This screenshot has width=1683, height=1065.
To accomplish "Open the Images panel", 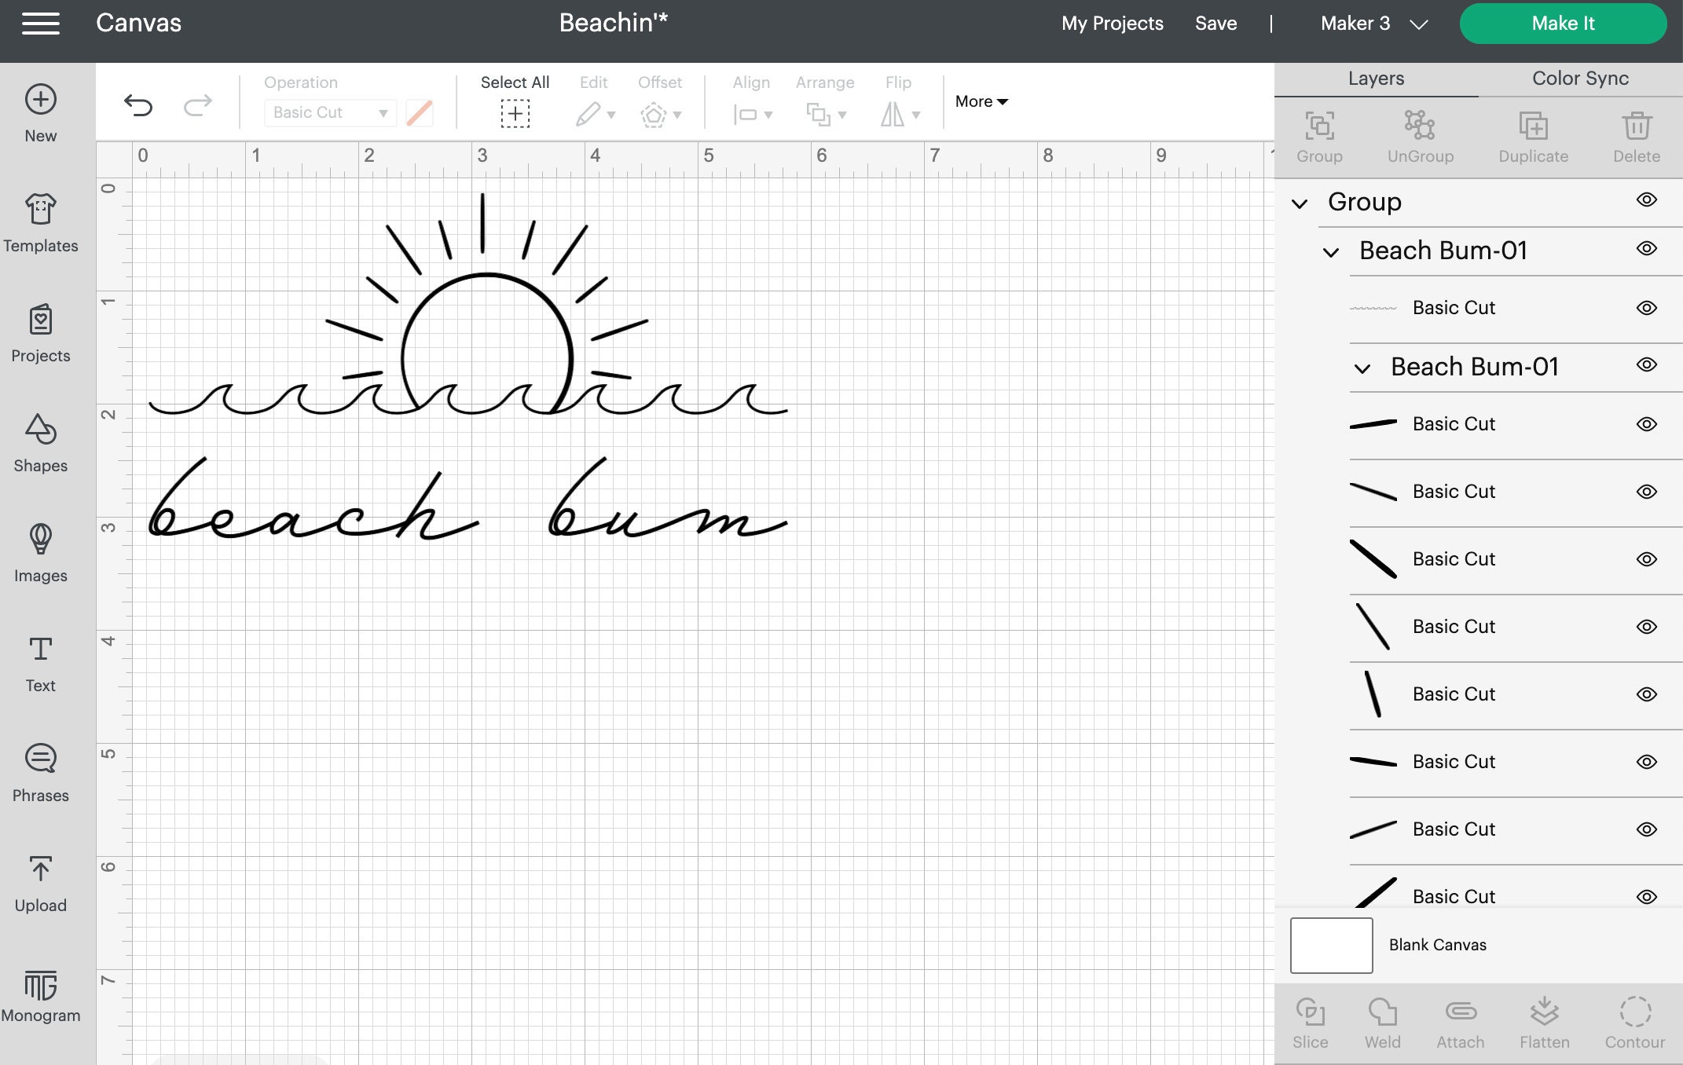I will pyautogui.click(x=39, y=552).
